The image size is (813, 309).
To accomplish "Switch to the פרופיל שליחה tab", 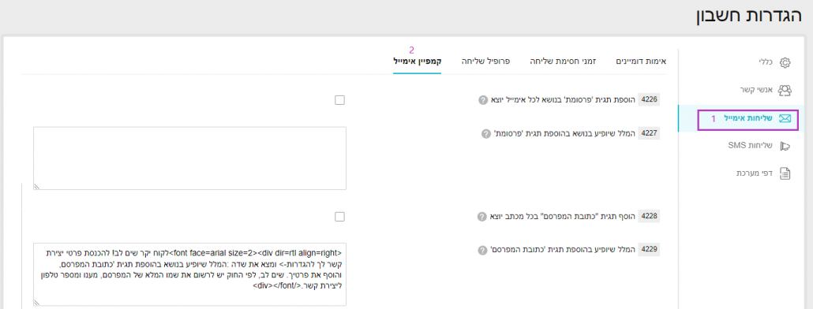I will (x=486, y=61).
